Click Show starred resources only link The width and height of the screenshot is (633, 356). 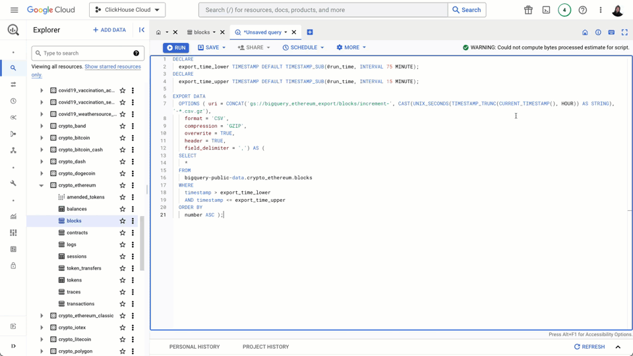coord(112,67)
